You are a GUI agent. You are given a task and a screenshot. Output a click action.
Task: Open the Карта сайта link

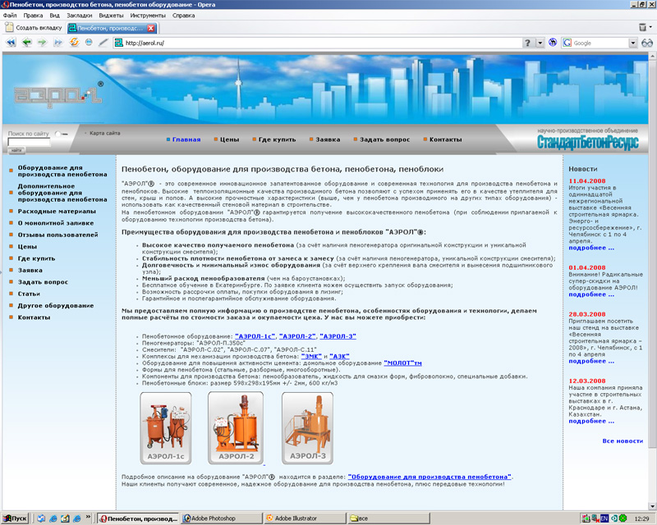[x=105, y=133]
